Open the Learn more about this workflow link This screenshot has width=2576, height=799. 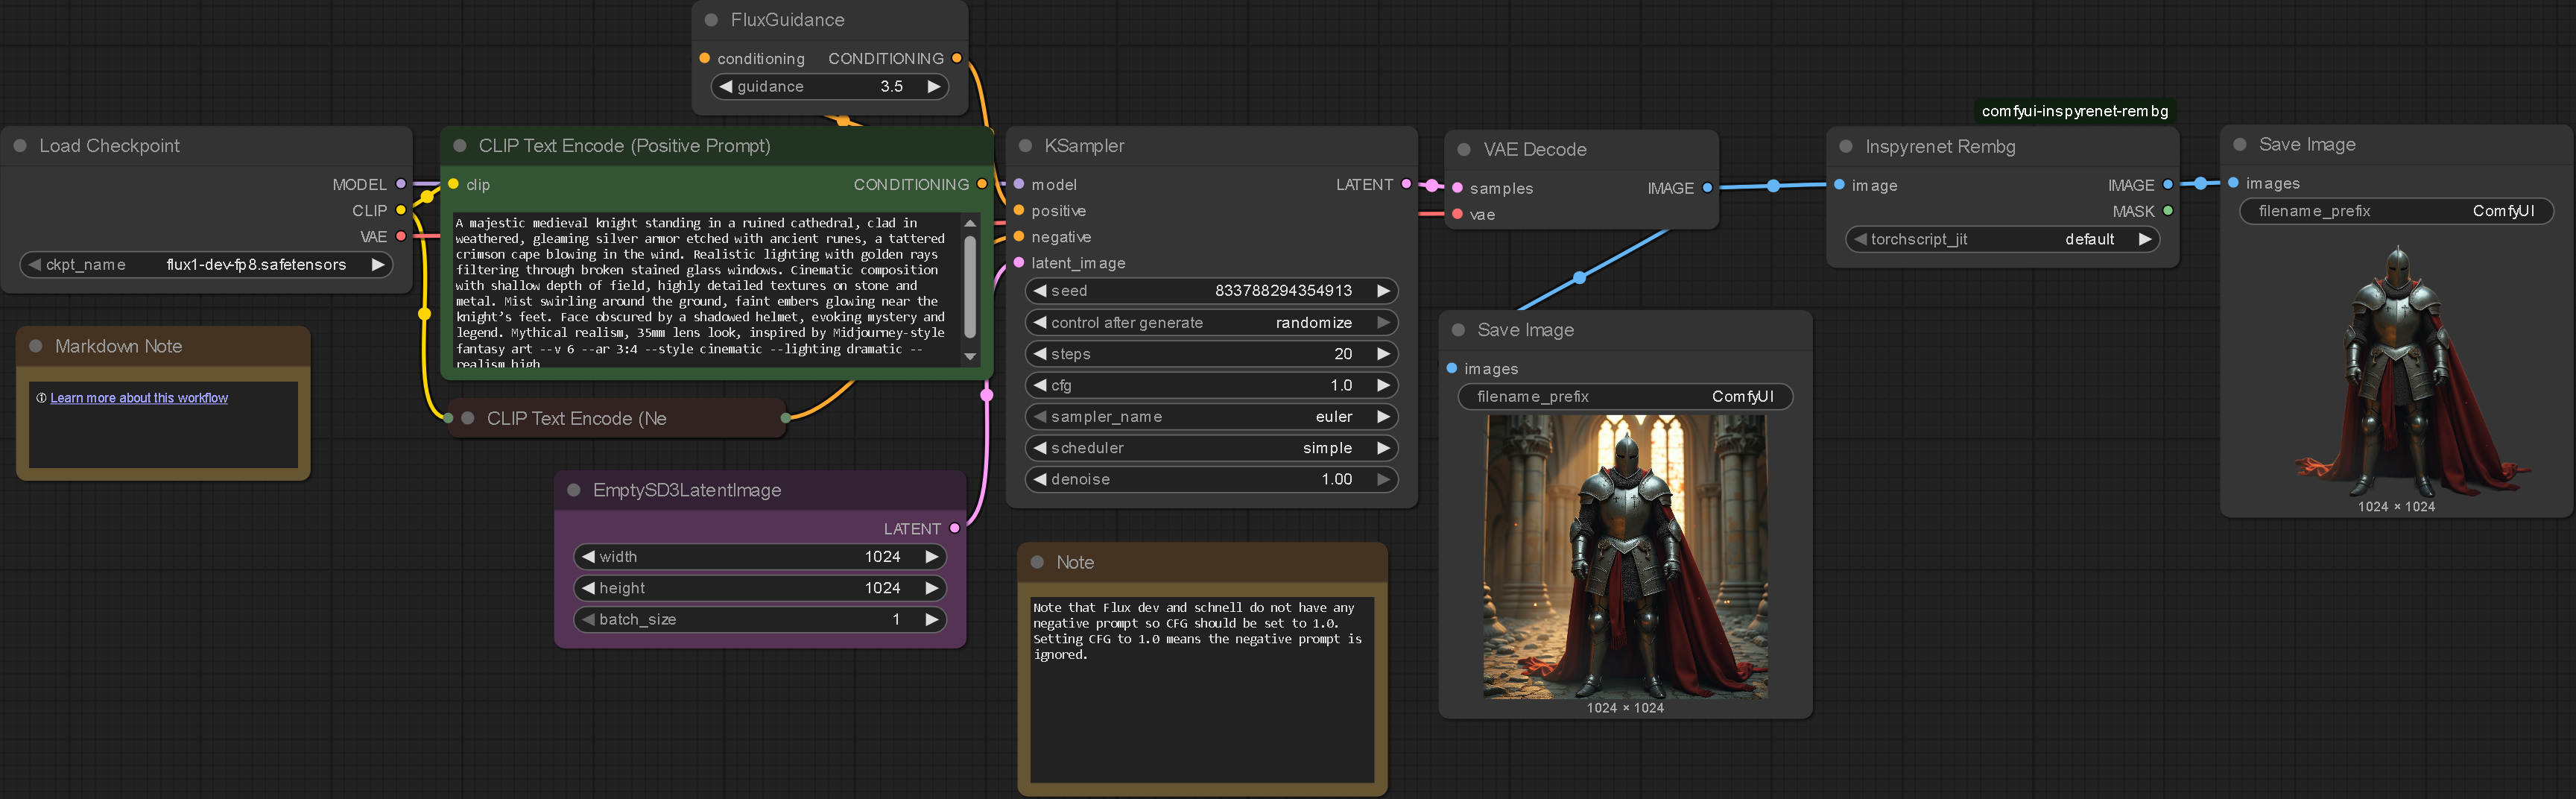[x=139, y=398]
